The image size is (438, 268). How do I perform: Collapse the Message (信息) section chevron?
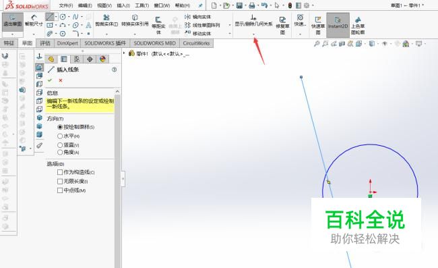pos(117,92)
